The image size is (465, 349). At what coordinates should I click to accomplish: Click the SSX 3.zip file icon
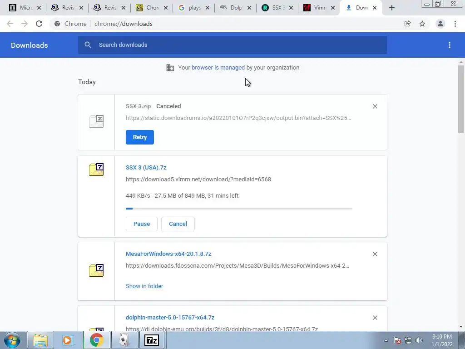[96, 121]
